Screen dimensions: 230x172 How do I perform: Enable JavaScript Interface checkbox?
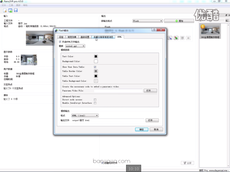[95, 103]
